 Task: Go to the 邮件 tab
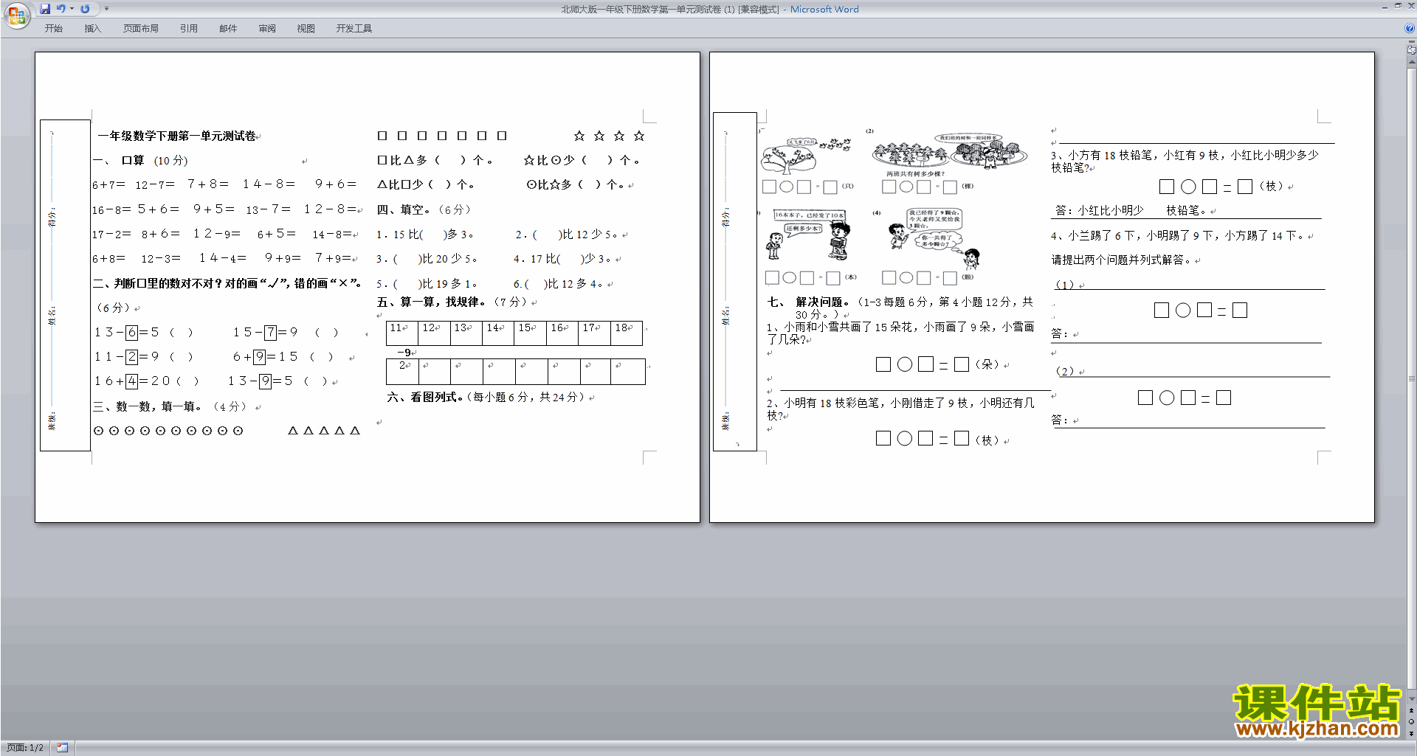(228, 29)
